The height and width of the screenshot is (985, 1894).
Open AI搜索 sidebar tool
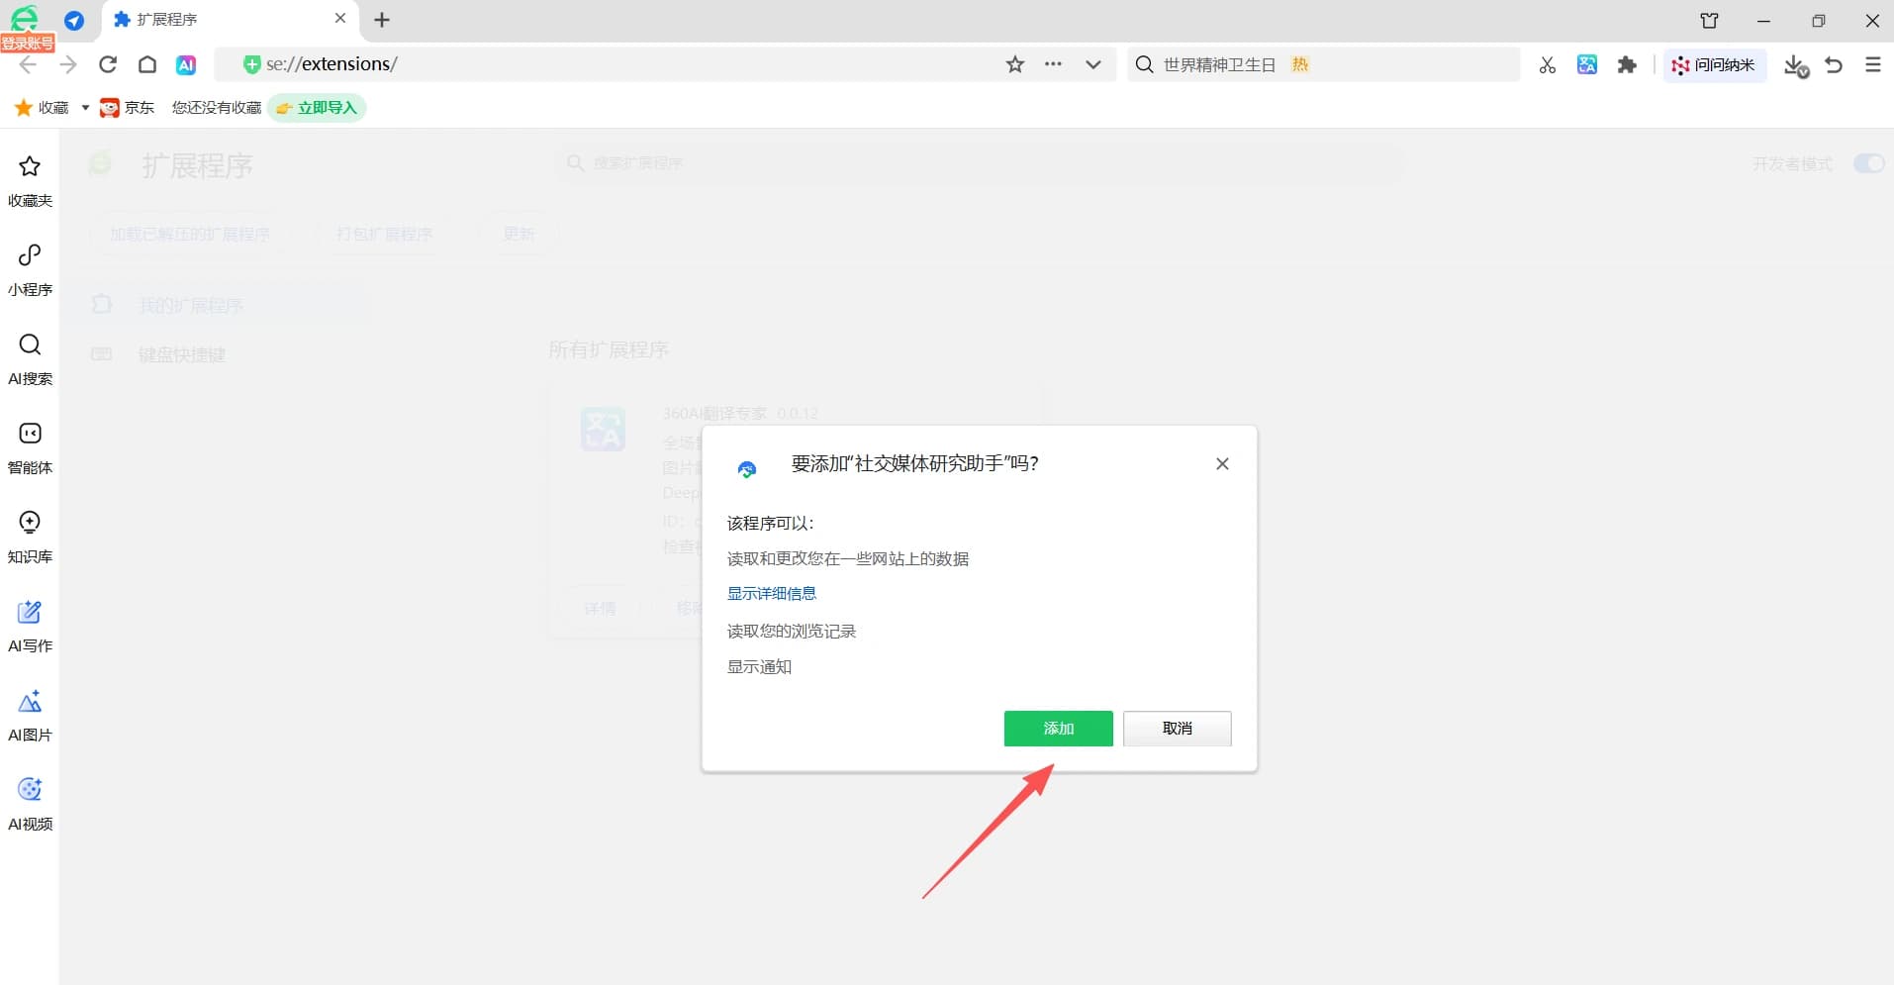[x=30, y=359]
